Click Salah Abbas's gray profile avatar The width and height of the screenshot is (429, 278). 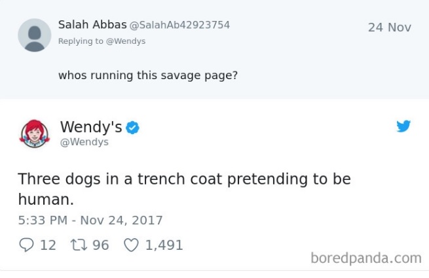pos(35,35)
